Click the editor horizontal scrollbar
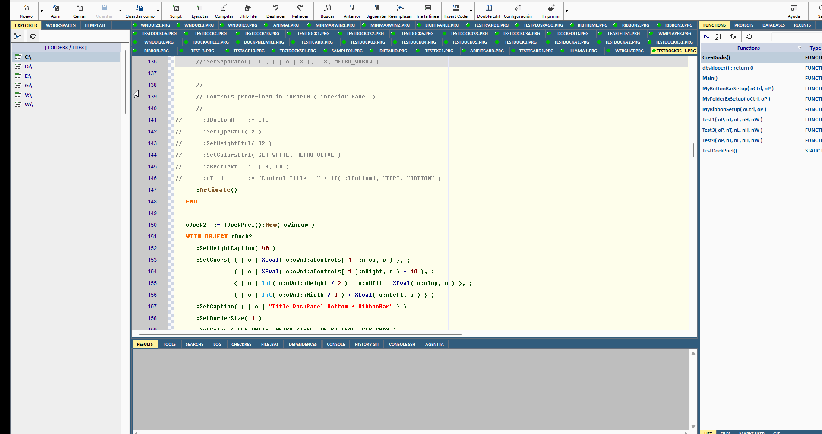The height and width of the screenshot is (434, 822). pyautogui.click(x=300, y=334)
